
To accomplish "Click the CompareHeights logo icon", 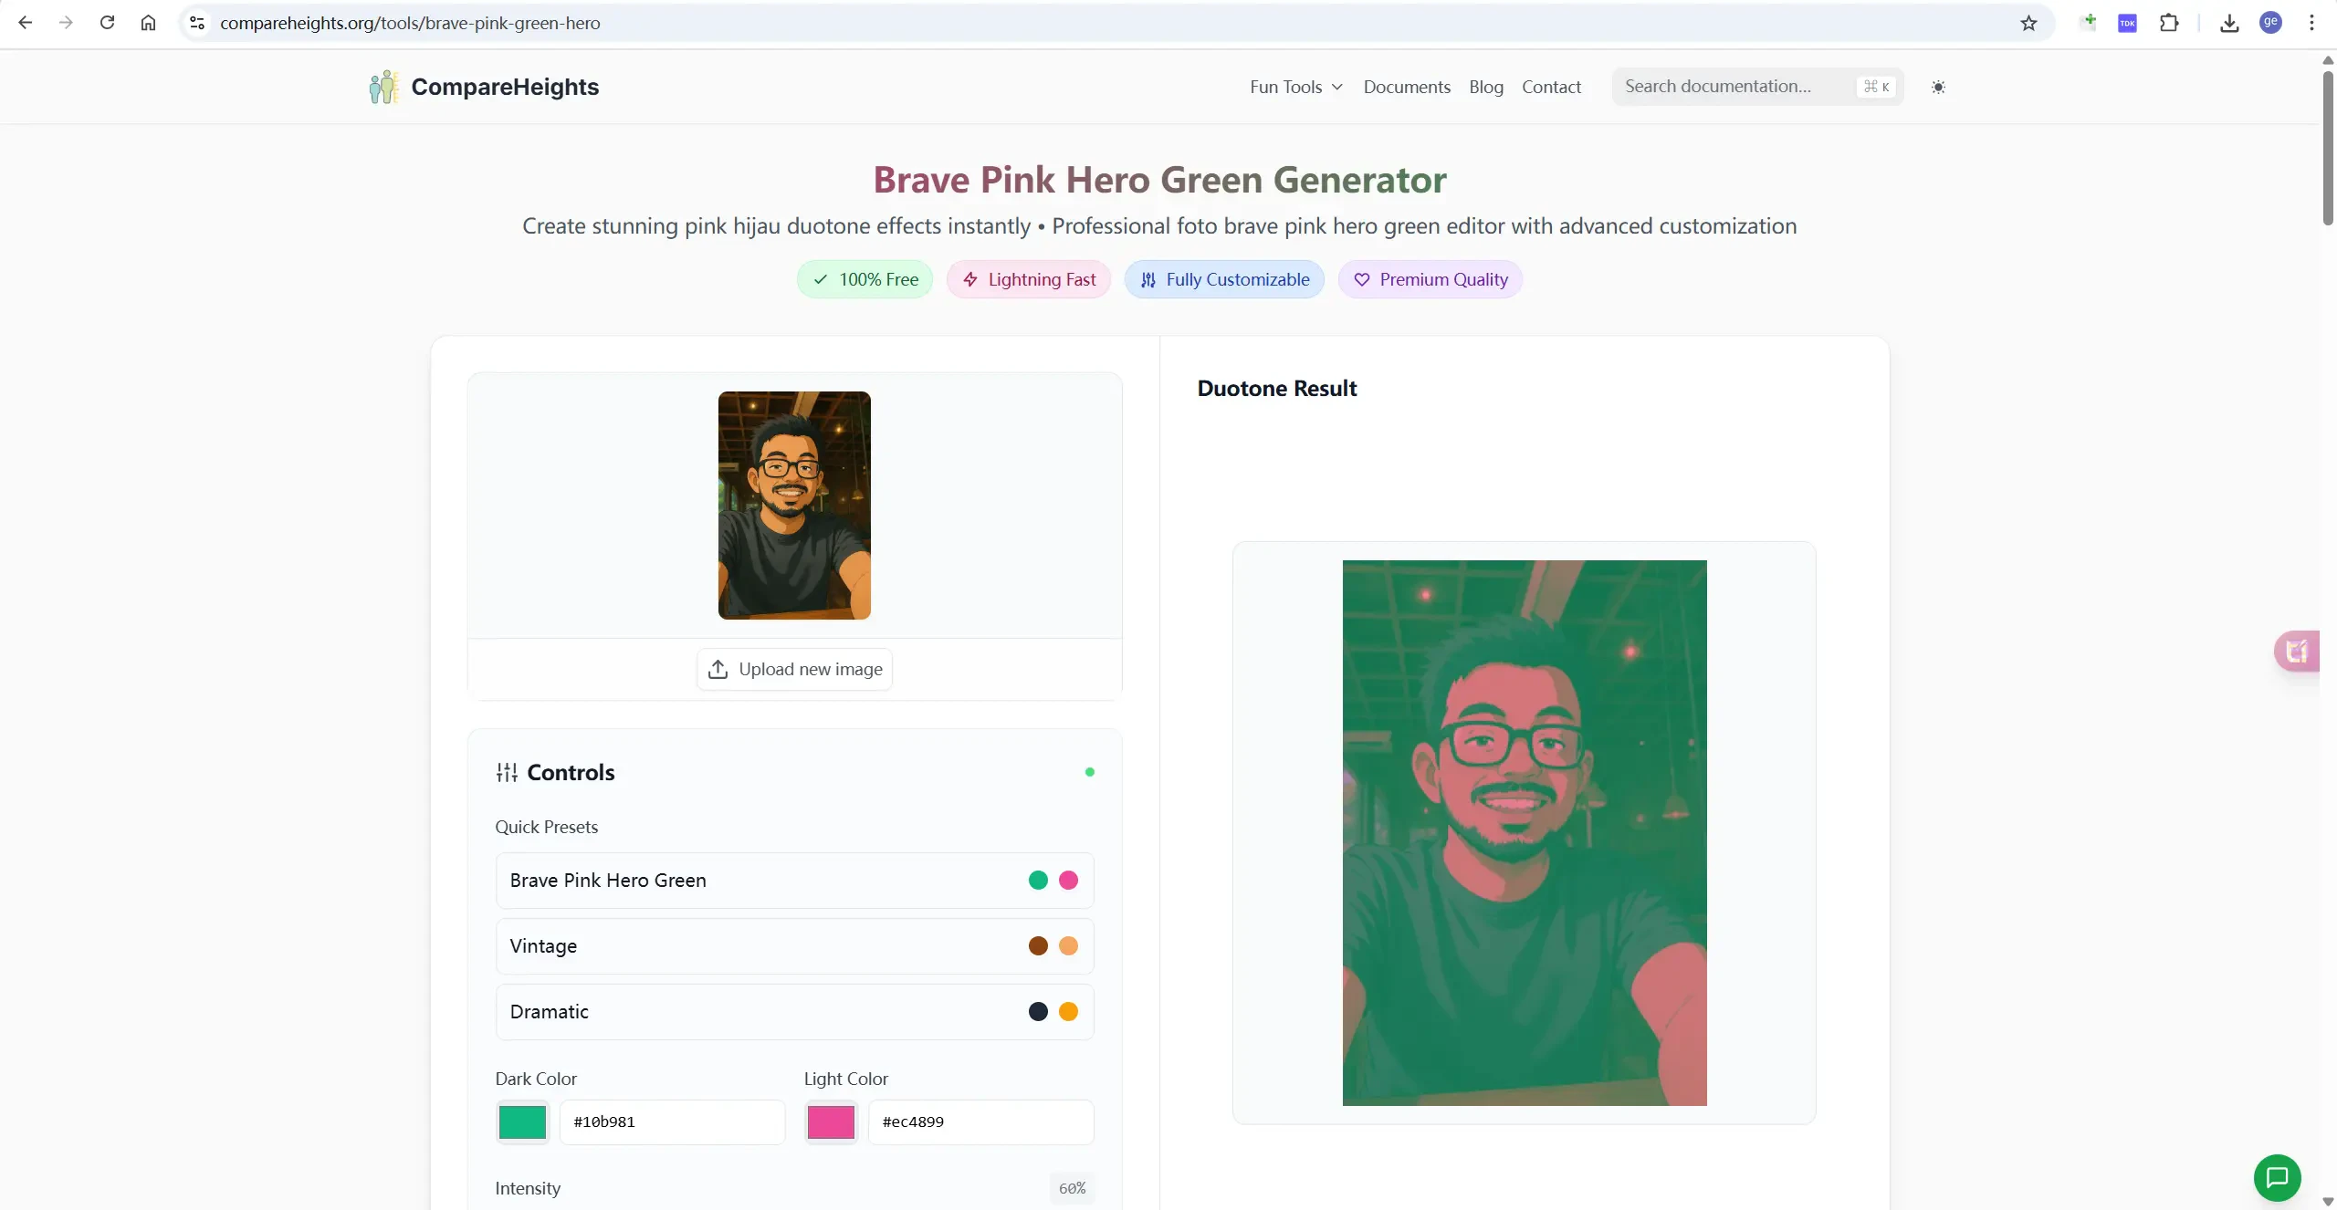I will pyautogui.click(x=383, y=87).
